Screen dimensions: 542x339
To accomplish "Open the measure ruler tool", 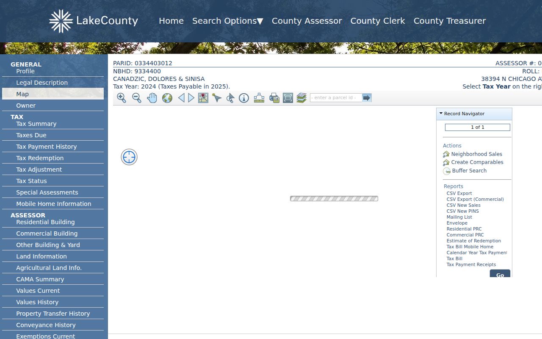I will (x=259, y=98).
